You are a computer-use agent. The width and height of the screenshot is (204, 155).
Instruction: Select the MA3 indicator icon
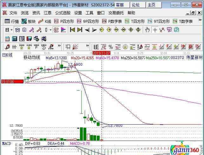point(32,30)
